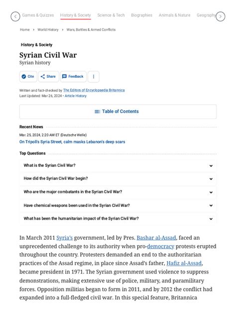Expand 'What is the Syrian Civil War?'
This screenshot has height=315, width=236.
118,165
